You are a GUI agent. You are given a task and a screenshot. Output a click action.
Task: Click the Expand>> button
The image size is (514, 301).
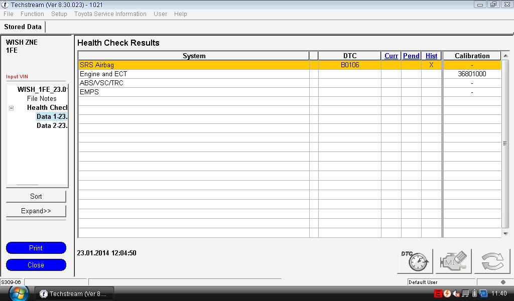tap(36, 211)
